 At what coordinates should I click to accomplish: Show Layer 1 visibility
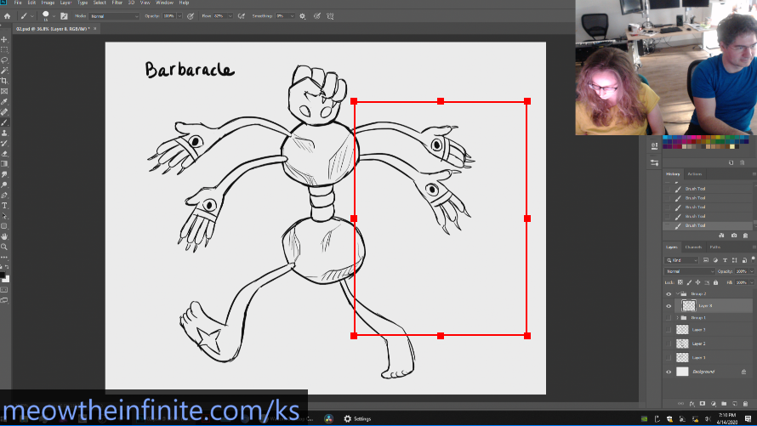669,357
